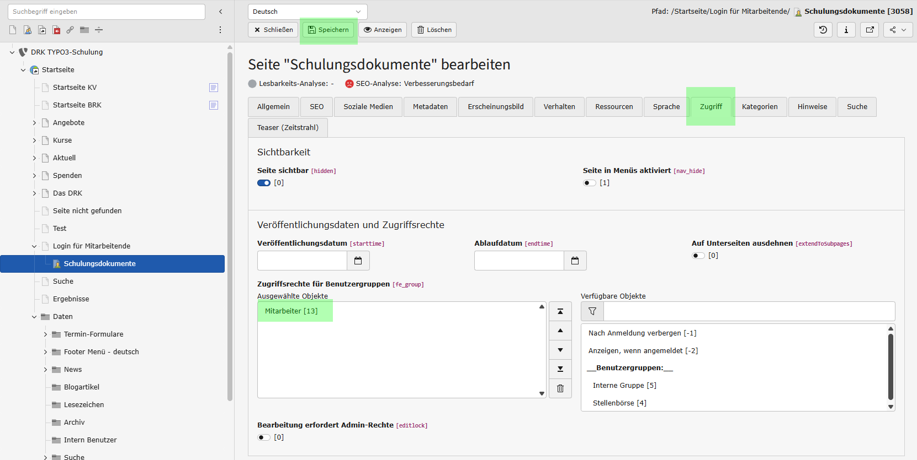Viewport: 917px width, 460px height.
Task: Toggle the 'Seite sichtbar' switch
Action: [x=264, y=183]
